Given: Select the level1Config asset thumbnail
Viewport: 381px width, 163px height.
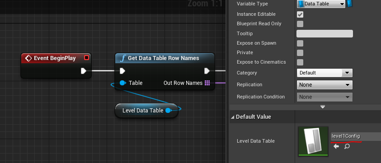Looking at the screenshot, I should point(314,141).
